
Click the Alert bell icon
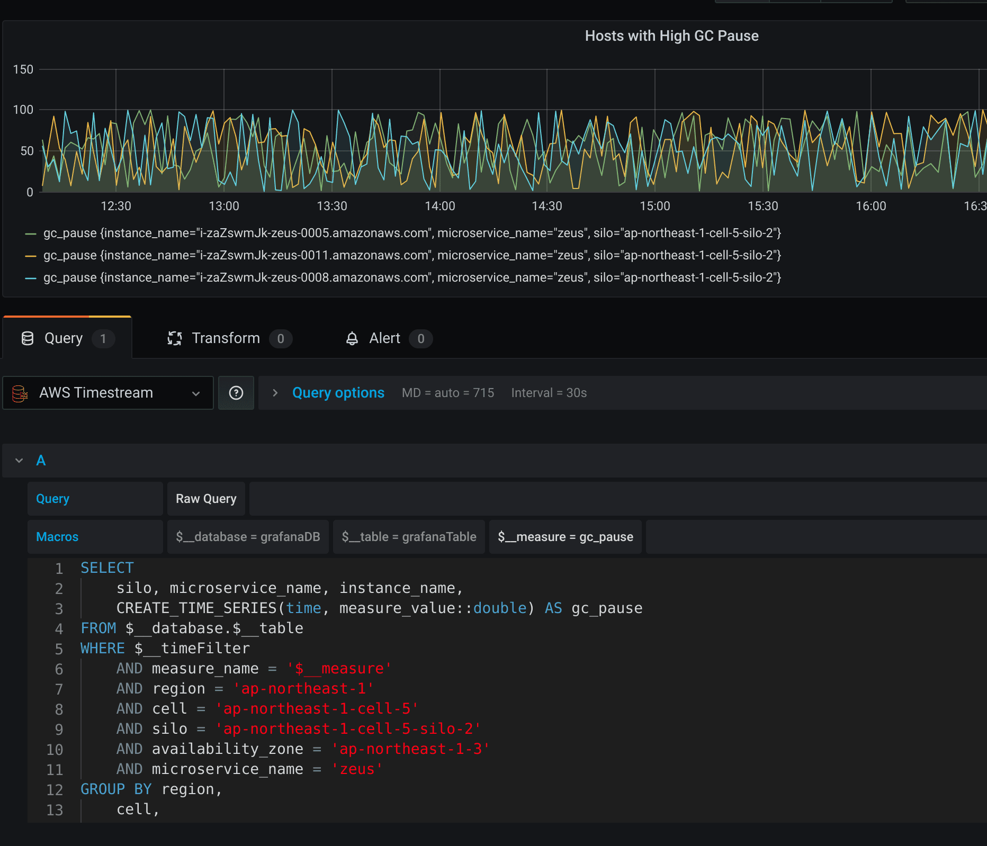click(x=352, y=338)
